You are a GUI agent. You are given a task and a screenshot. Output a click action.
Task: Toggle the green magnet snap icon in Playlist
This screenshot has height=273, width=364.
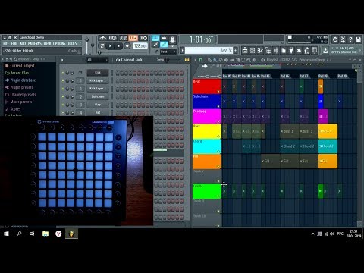point(201,60)
